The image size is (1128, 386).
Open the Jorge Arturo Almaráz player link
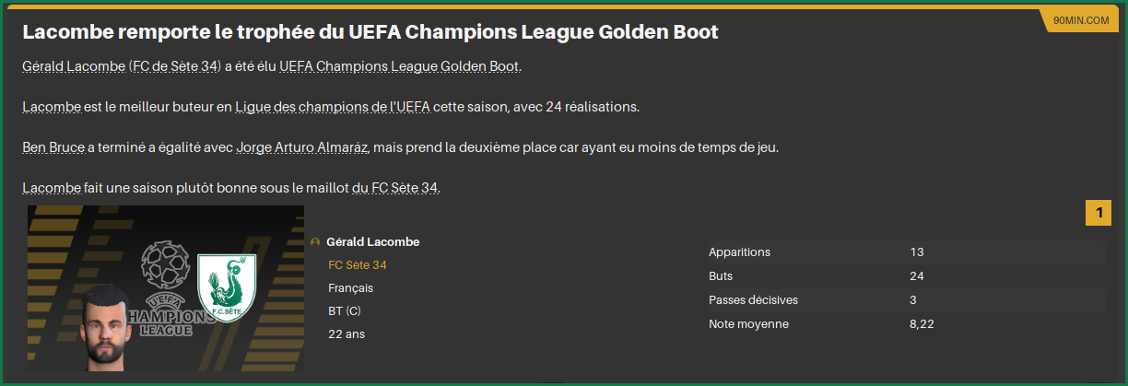coord(302,147)
